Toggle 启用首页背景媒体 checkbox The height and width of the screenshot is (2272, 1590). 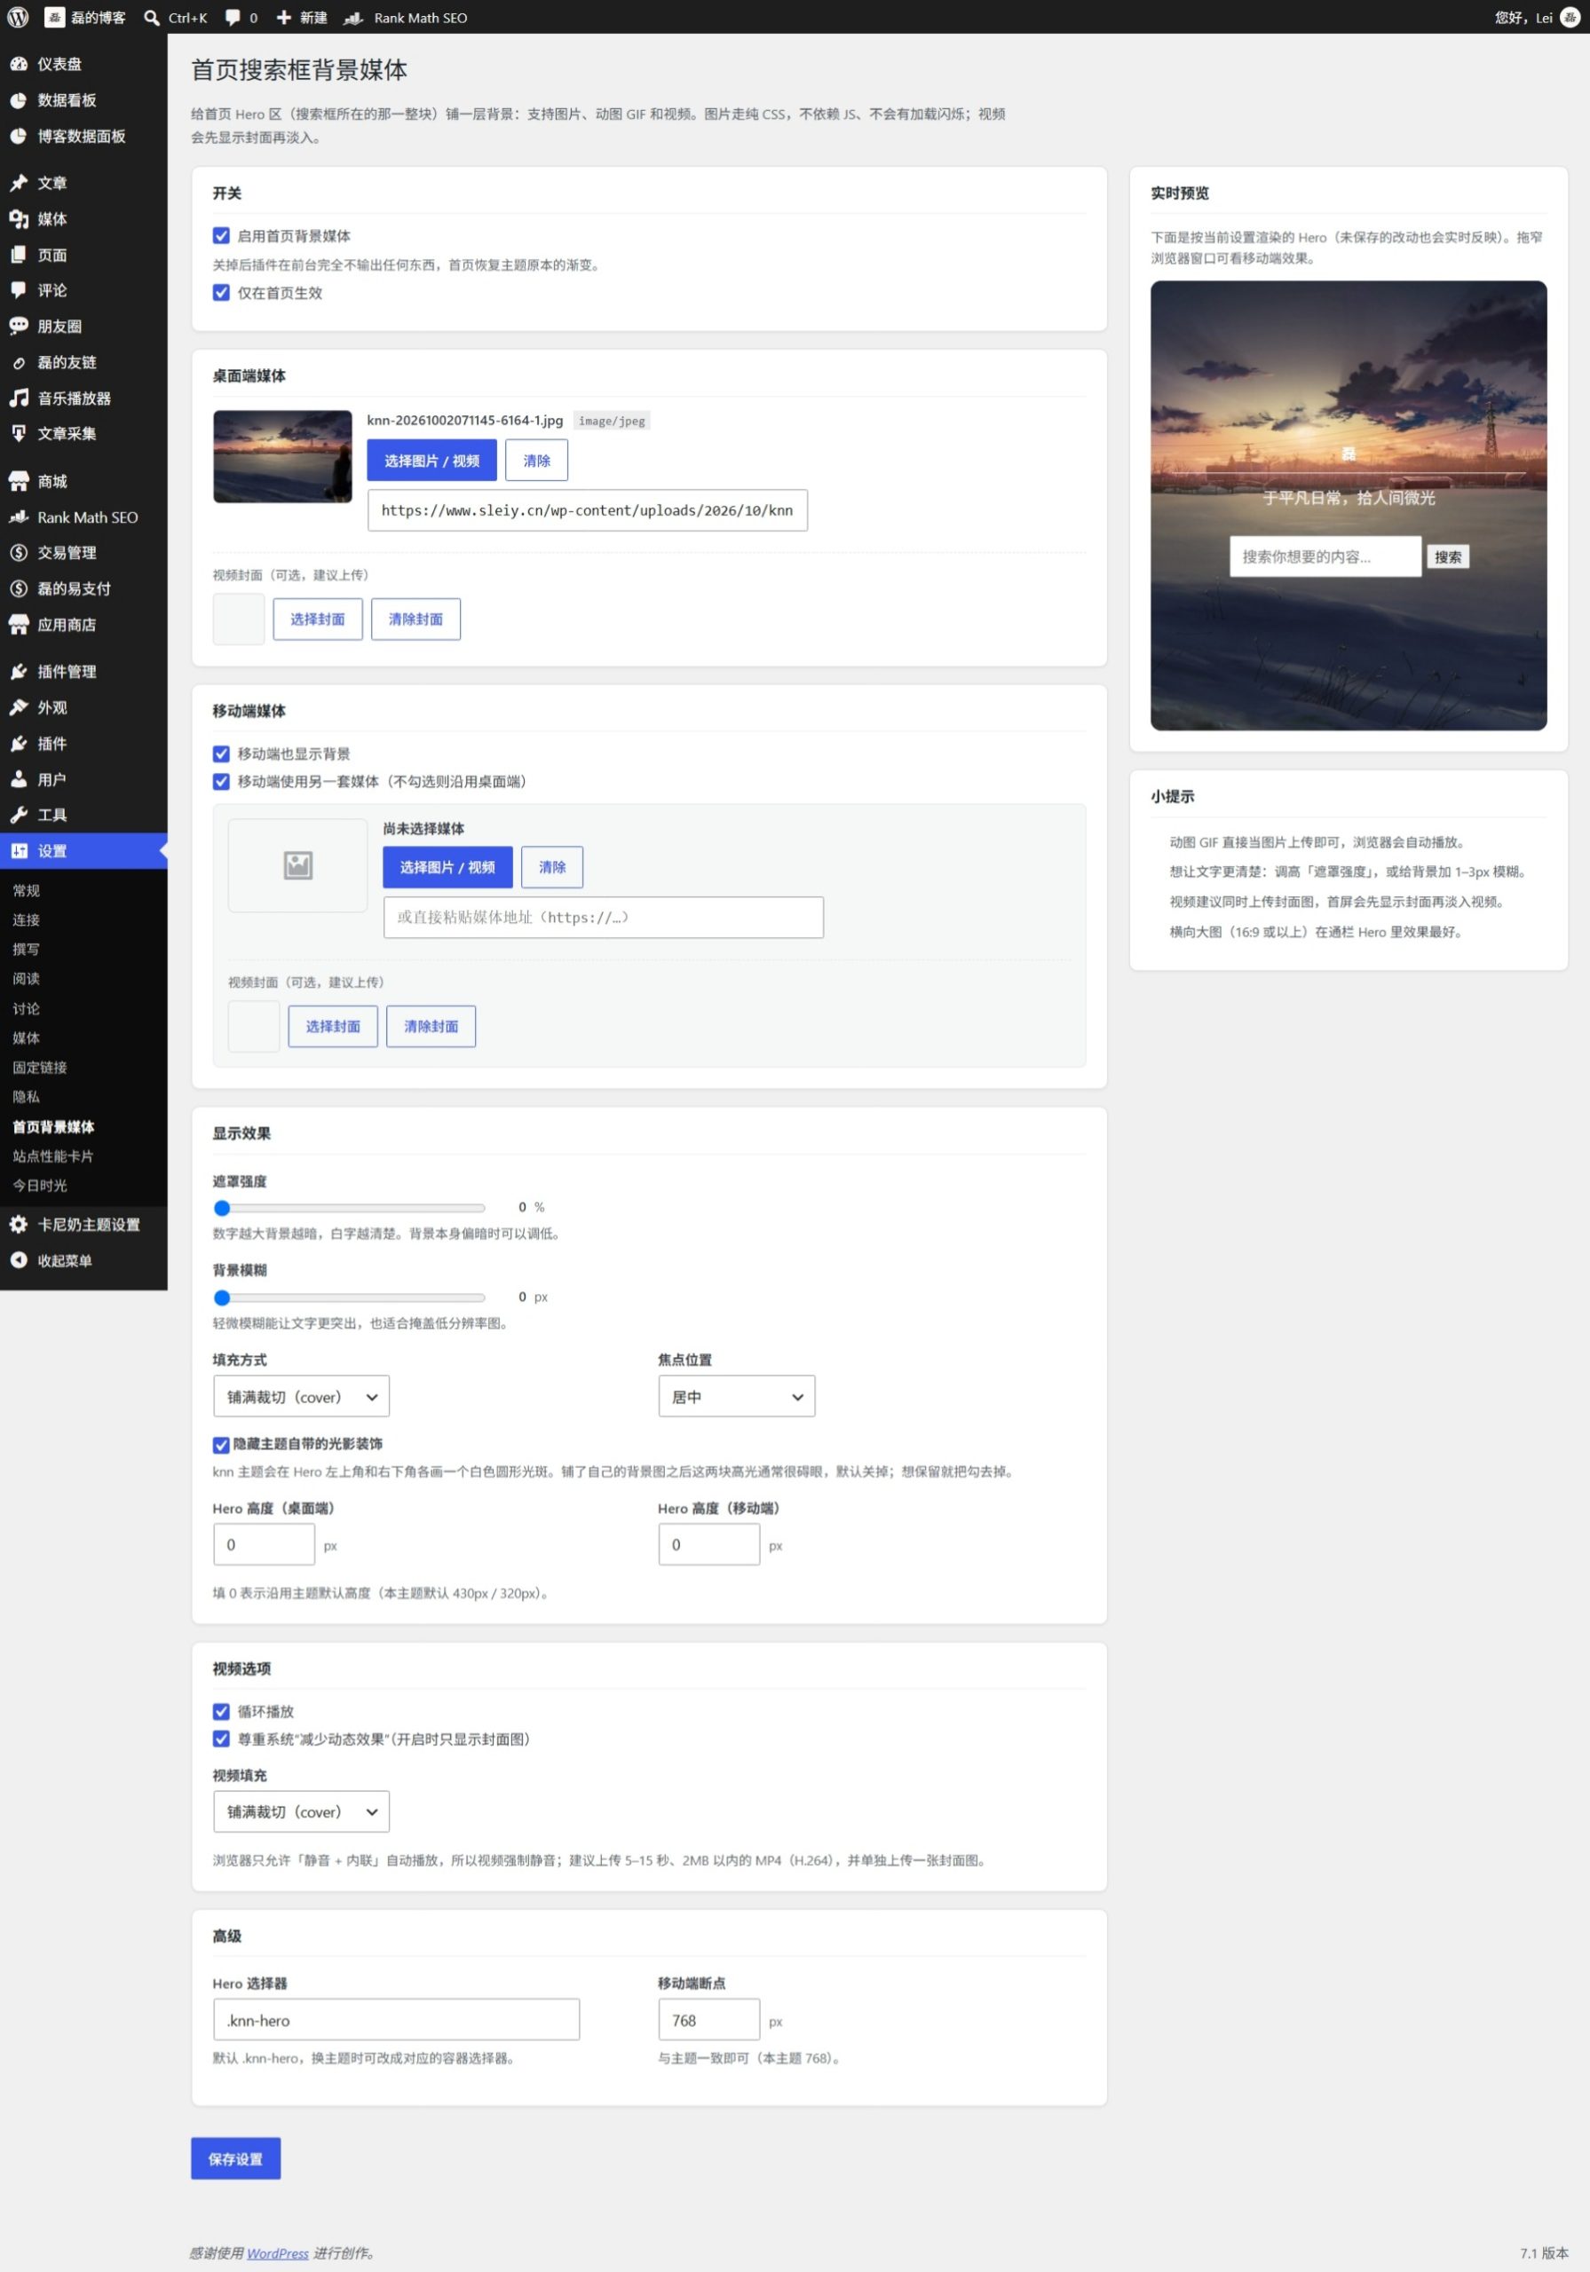click(221, 235)
